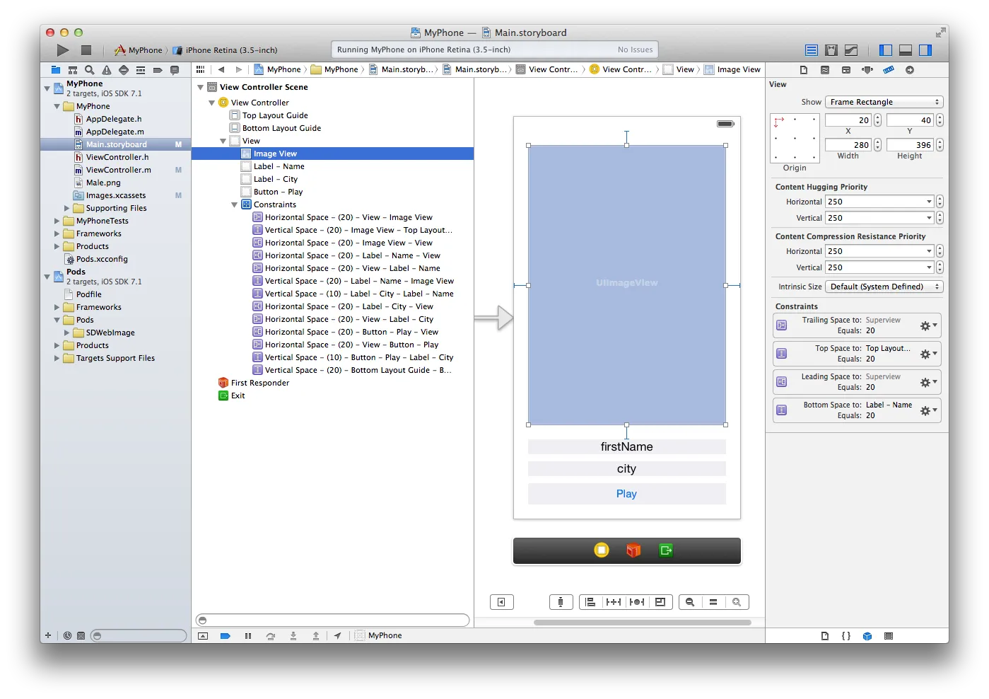Click the plus button below the navigator

pyautogui.click(x=48, y=635)
